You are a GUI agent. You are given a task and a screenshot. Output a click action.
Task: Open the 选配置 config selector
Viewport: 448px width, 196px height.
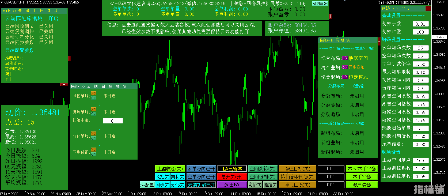147,185
